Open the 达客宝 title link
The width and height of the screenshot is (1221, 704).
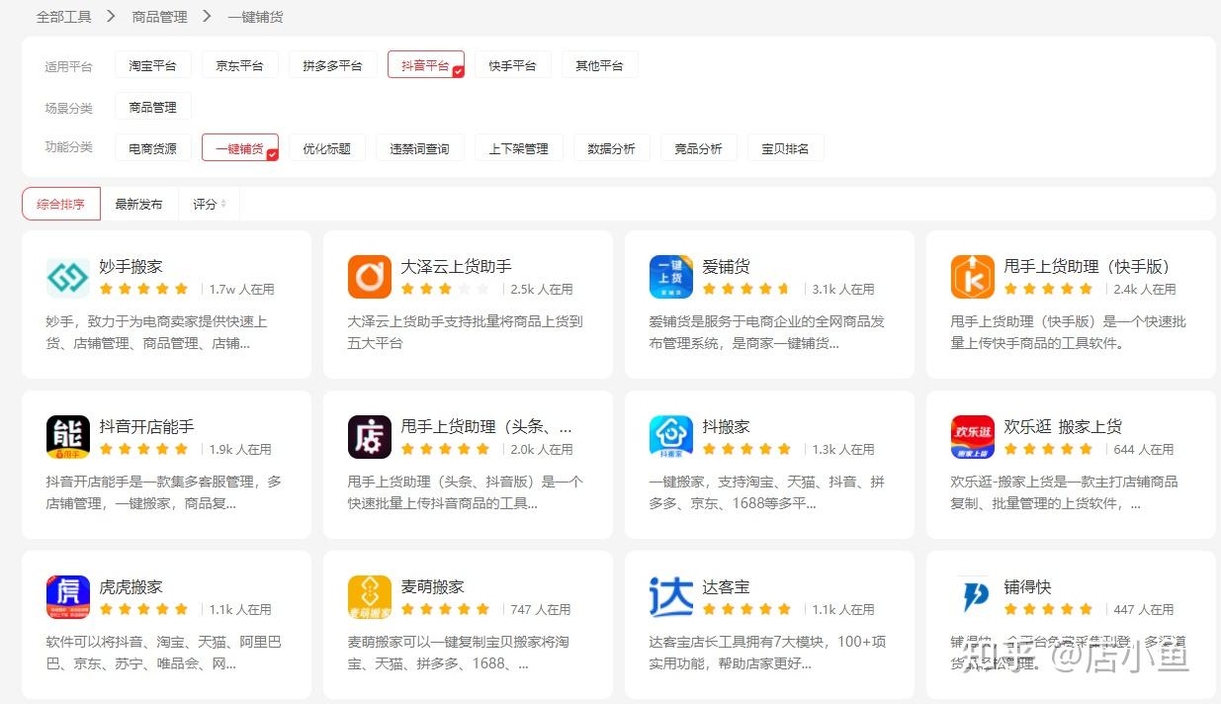click(x=726, y=586)
